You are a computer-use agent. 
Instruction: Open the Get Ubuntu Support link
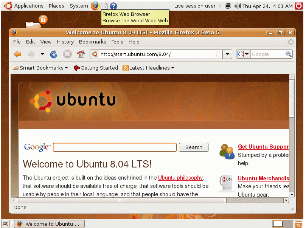click(x=264, y=147)
